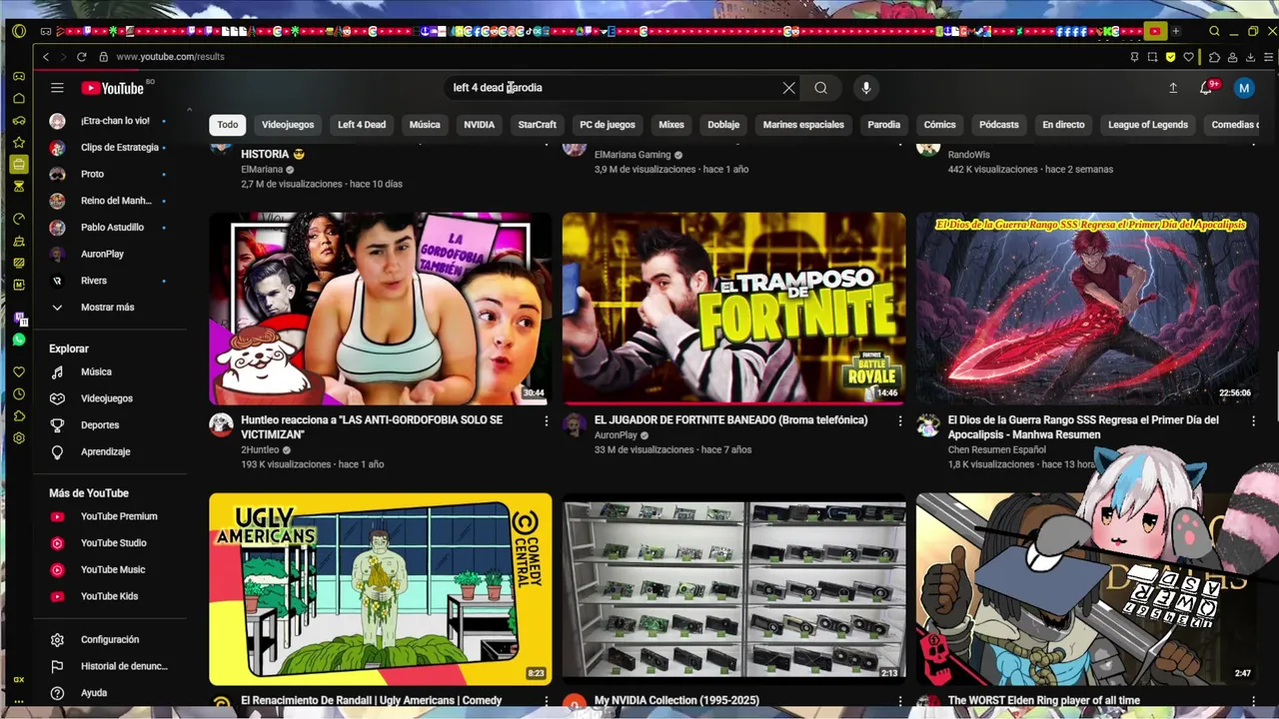Search tabs using the title bar magnifier
The height and width of the screenshot is (719, 1279).
[x=1214, y=31]
